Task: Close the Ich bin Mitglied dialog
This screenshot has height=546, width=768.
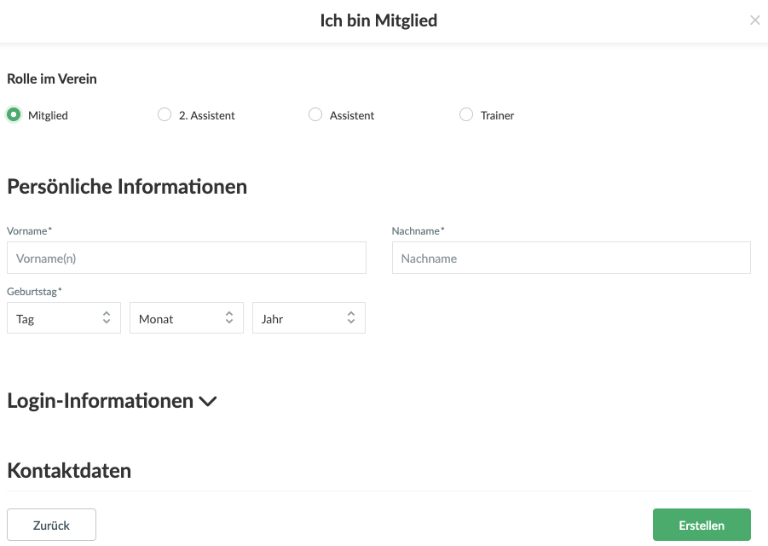Action: [754, 20]
